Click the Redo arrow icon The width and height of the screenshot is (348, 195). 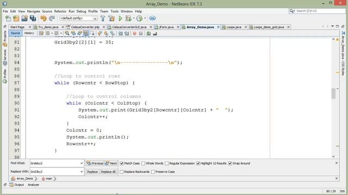pyautogui.click(x=52, y=18)
